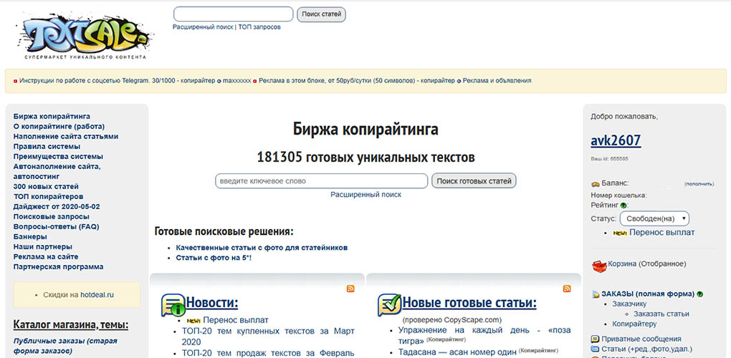Image resolution: width=731 pixels, height=358 pixels.
Task: Open Упражнение на каждый день article
Action: coord(484,335)
